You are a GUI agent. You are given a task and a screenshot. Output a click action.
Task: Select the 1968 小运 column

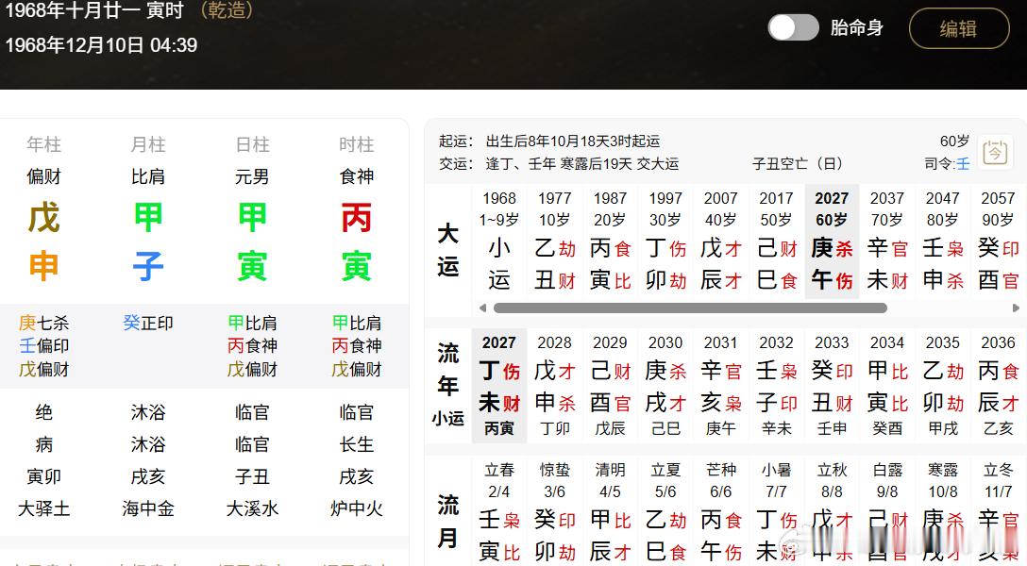[499, 241]
